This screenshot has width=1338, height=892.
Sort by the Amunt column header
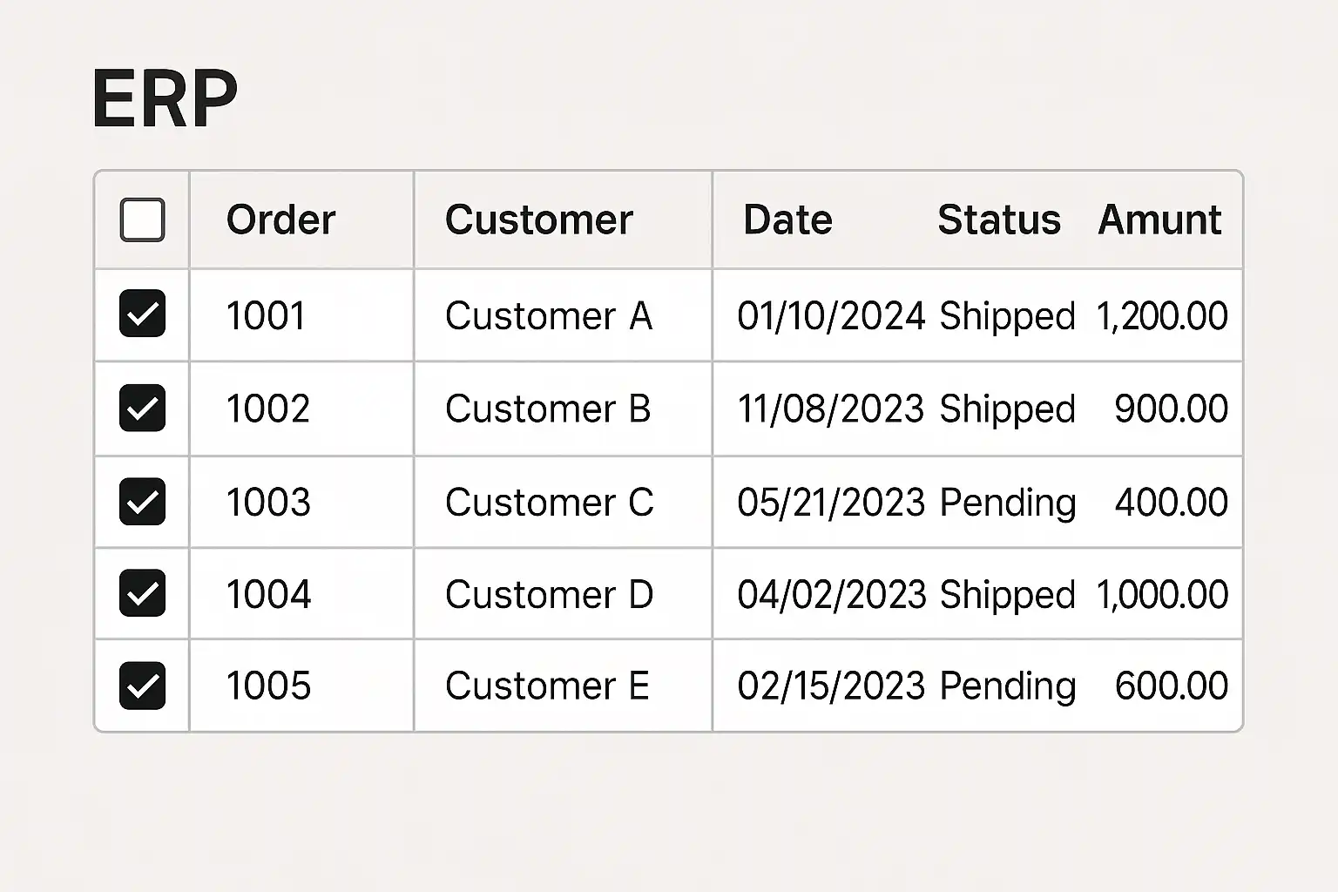tap(1159, 220)
